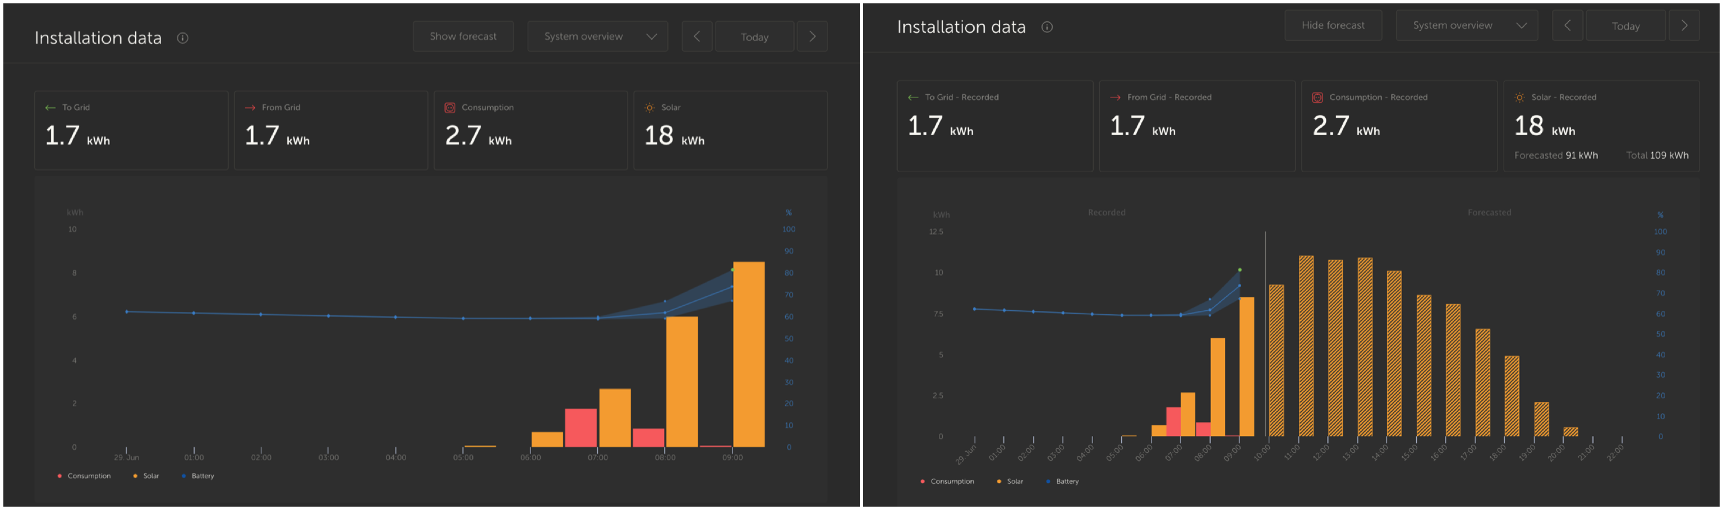Click the Consumption - Recorded card icon
This screenshot has width=1723, height=510.
[x=1317, y=98]
